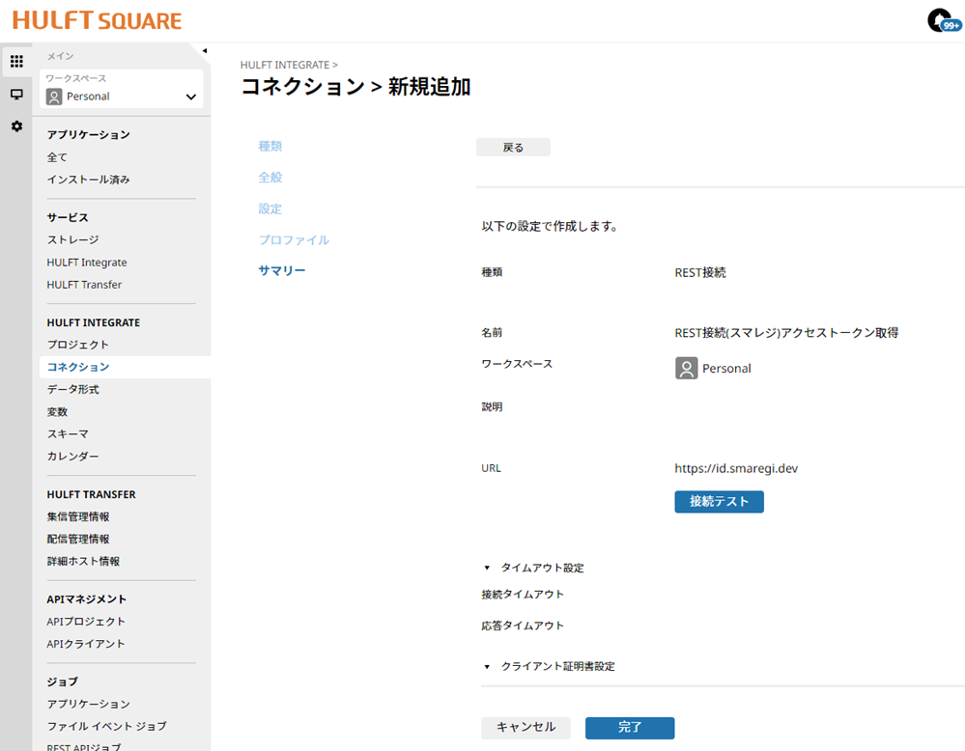This screenshot has width=965, height=751.
Task: Open 全て under アプリケーション
Action: coord(57,157)
